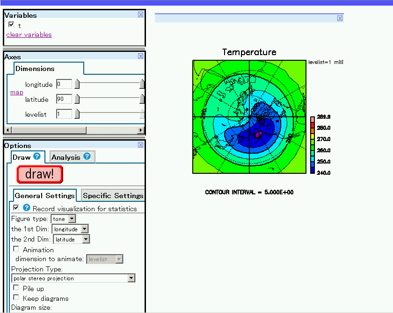Open the Specific Settings tab
This screenshot has height=313, width=393.
[113, 196]
